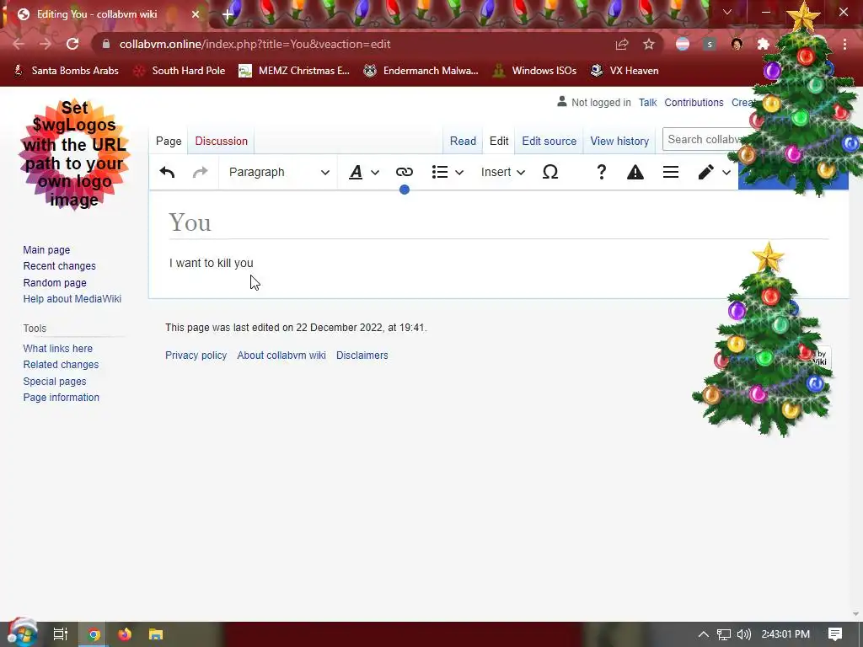This screenshot has width=863, height=647.
Task: Open the new tab plus button
Action: tap(228, 14)
